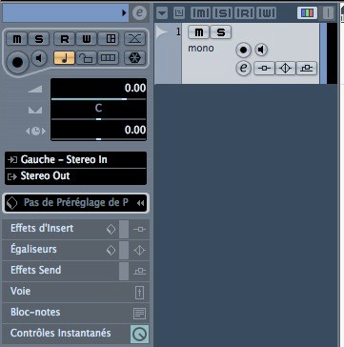Image resolution: width=344 pixels, height=347 pixels.
Task: Toggle the track lock button
Action: click(86, 58)
